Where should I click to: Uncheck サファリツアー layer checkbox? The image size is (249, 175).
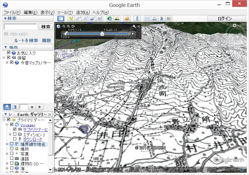(x=15, y=129)
